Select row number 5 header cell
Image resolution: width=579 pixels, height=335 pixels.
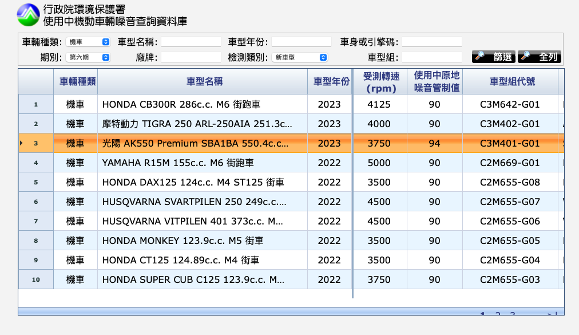pos(36,182)
